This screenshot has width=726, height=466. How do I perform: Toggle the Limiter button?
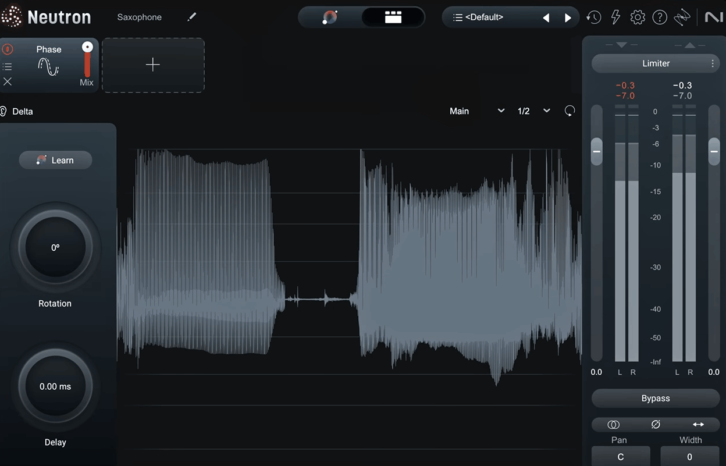pos(656,63)
